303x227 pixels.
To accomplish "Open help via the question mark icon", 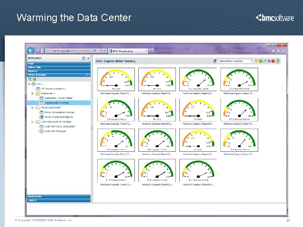I will pos(277,61).
